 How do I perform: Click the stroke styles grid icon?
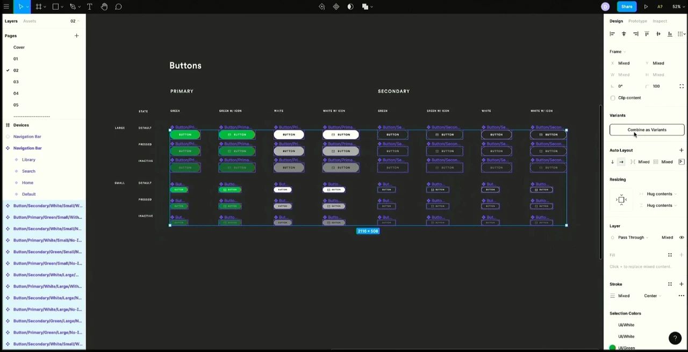pyautogui.click(x=670, y=284)
